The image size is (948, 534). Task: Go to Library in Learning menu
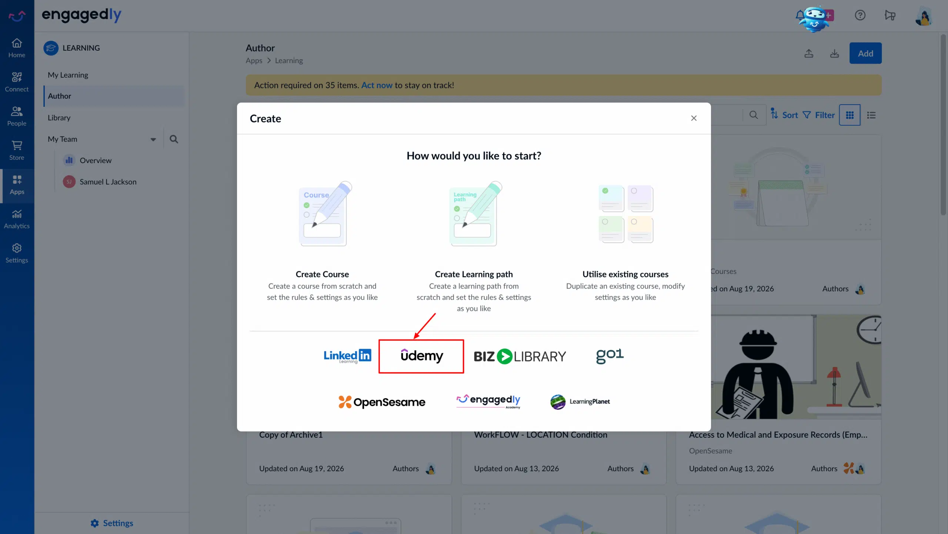pos(59,118)
